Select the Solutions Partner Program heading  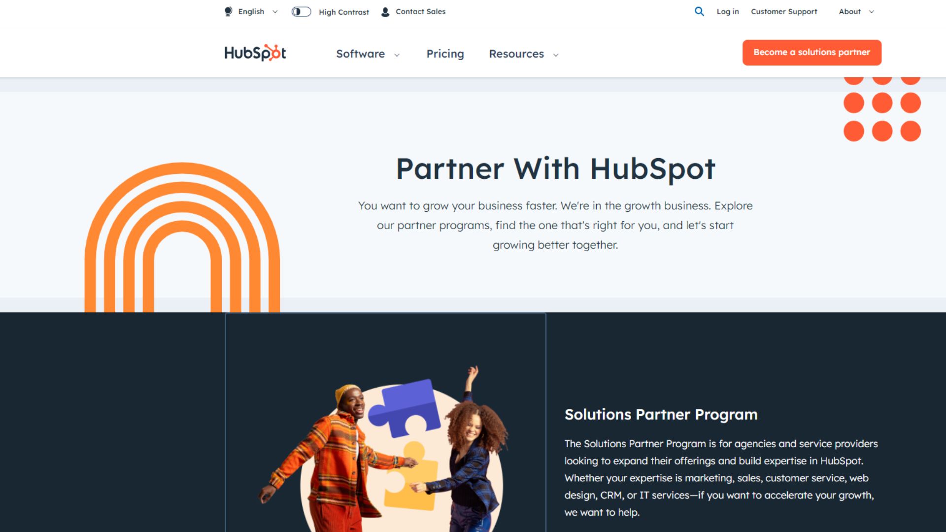pos(661,414)
